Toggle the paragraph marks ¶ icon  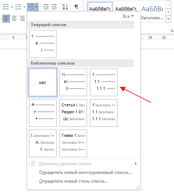coord(76,7)
